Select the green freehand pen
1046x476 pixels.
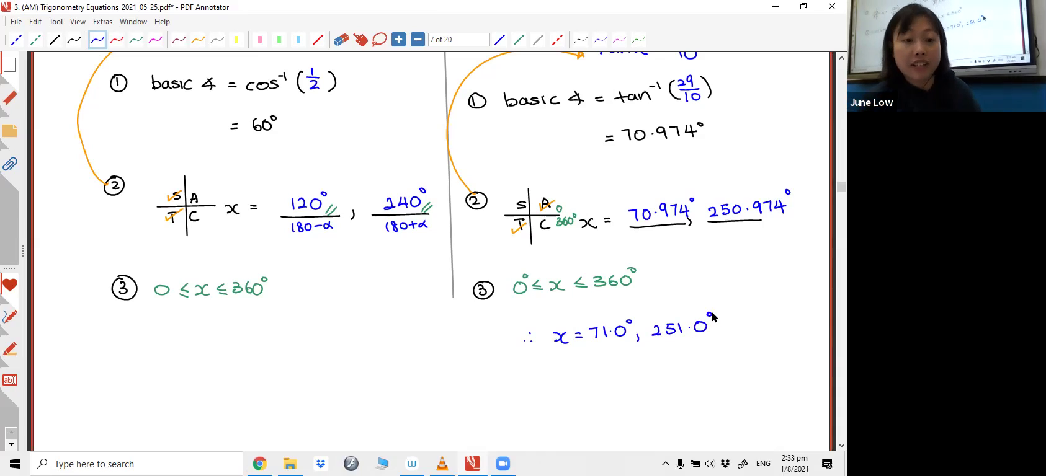pyautogui.click(x=136, y=40)
